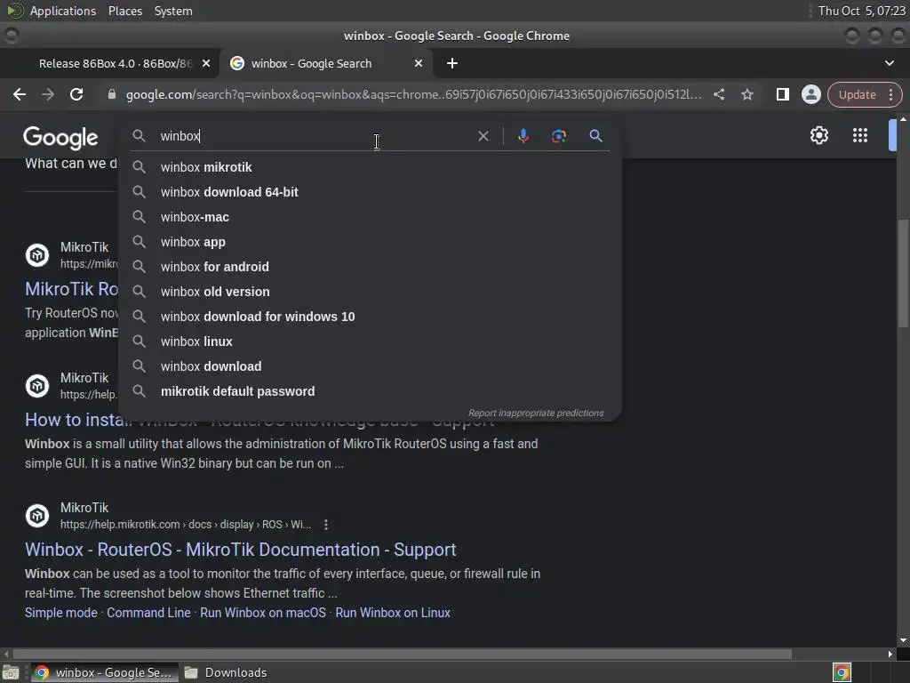Switch to Downloads window in taskbar

pyautogui.click(x=226, y=672)
